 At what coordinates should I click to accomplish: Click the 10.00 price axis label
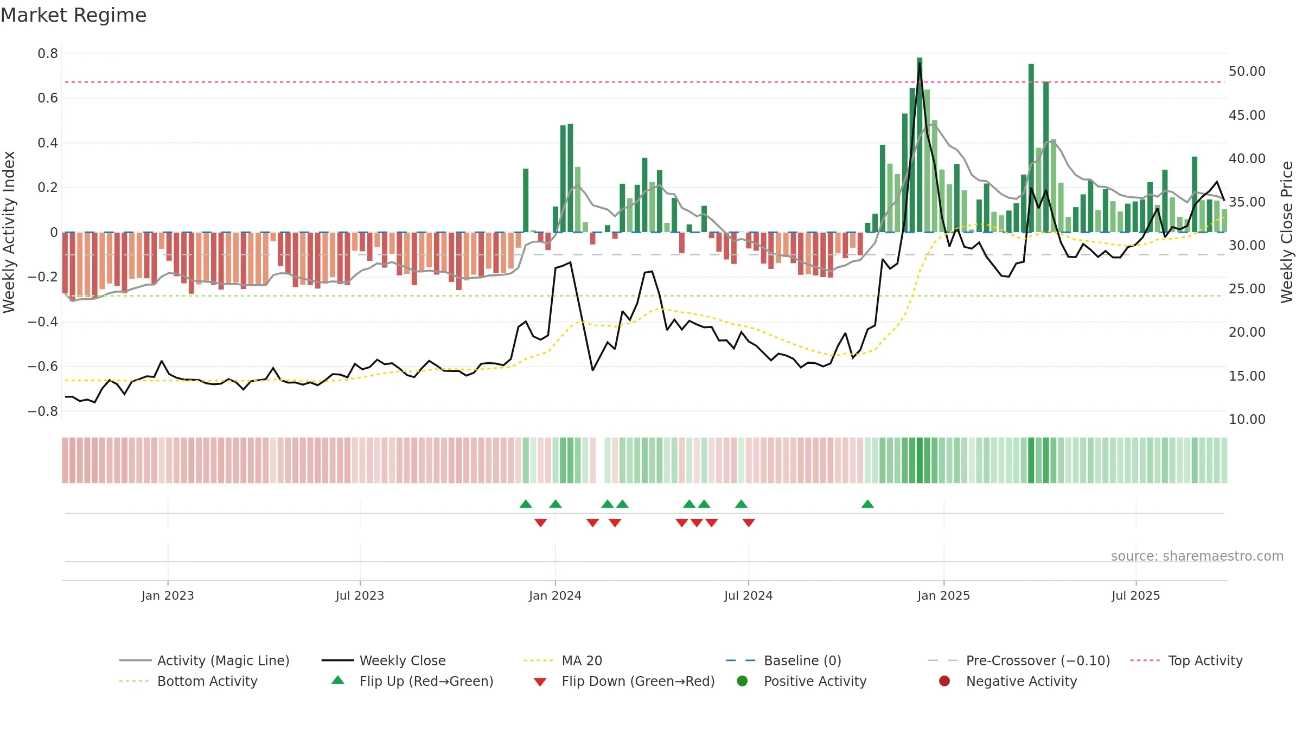(1247, 419)
